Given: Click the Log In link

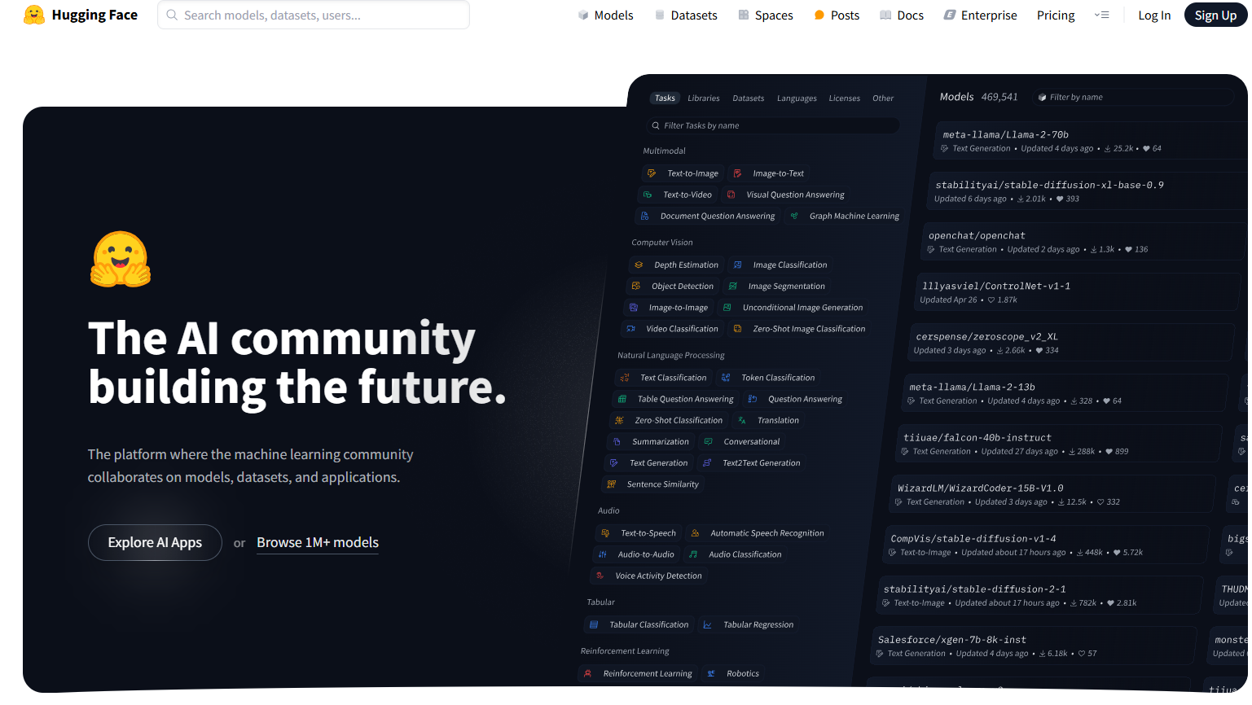Looking at the screenshot, I should pos(1154,15).
